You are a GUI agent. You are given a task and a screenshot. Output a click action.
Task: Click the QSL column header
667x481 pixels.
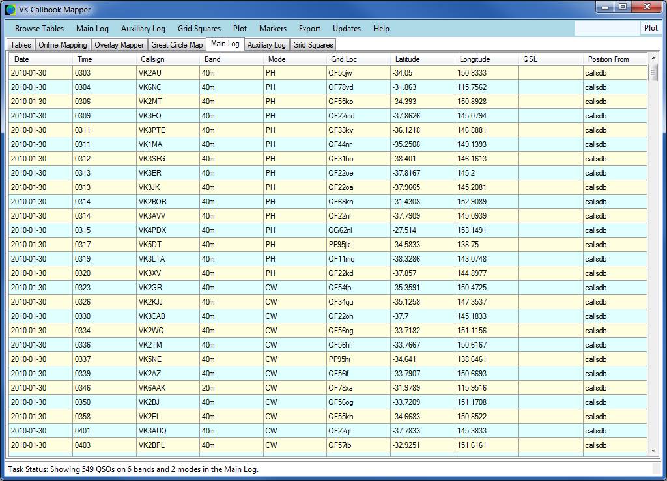tap(551, 59)
